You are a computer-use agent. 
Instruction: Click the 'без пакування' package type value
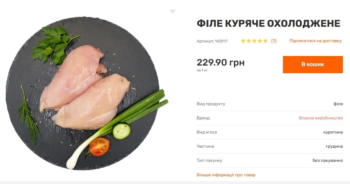328,160
